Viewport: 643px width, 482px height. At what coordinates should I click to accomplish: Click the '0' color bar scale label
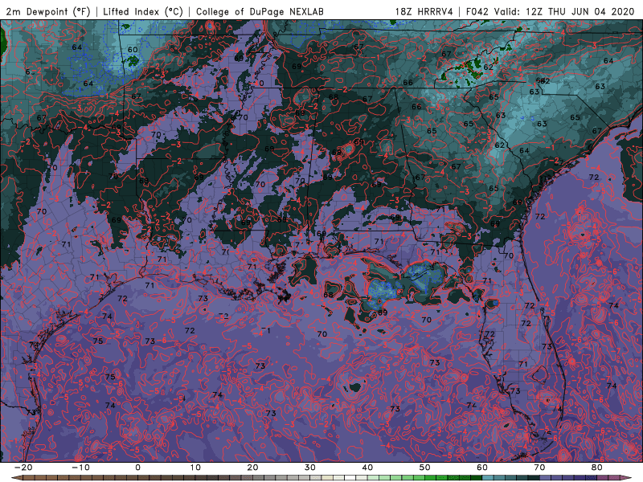137,468
